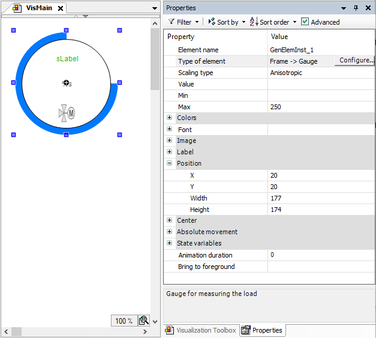Open the Sort order dropdown arrow

(x=294, y=22)
